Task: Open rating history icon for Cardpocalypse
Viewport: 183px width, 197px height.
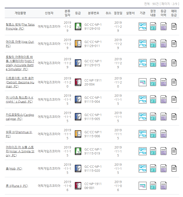Action: tap(163, 117)
